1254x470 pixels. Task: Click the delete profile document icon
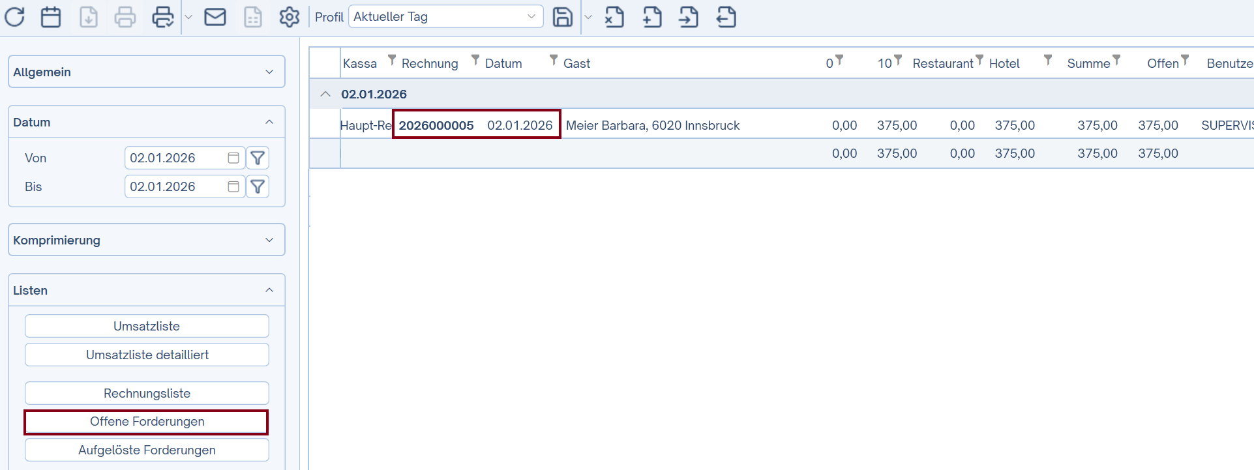[x=614, y=17]
